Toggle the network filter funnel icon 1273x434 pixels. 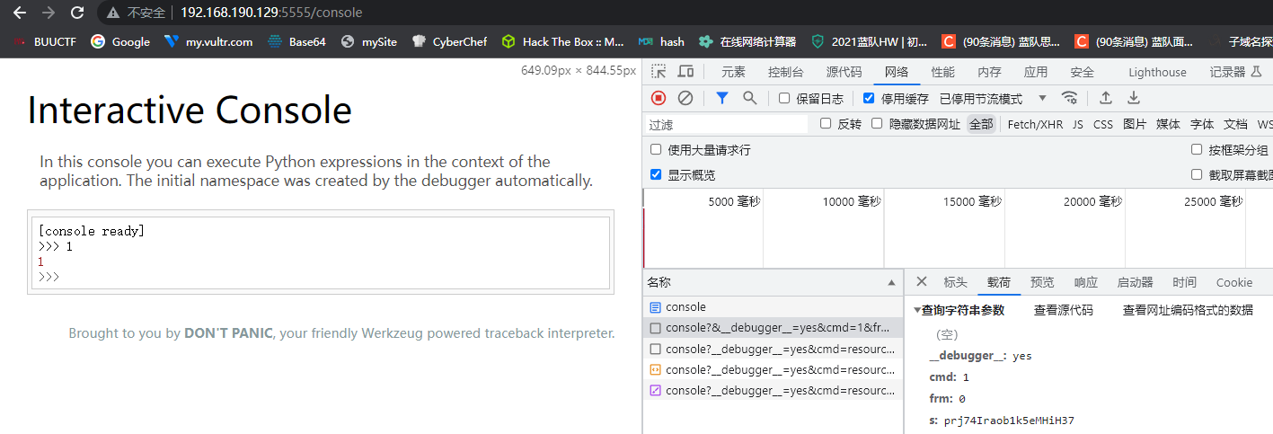click(x=721, y=98)
